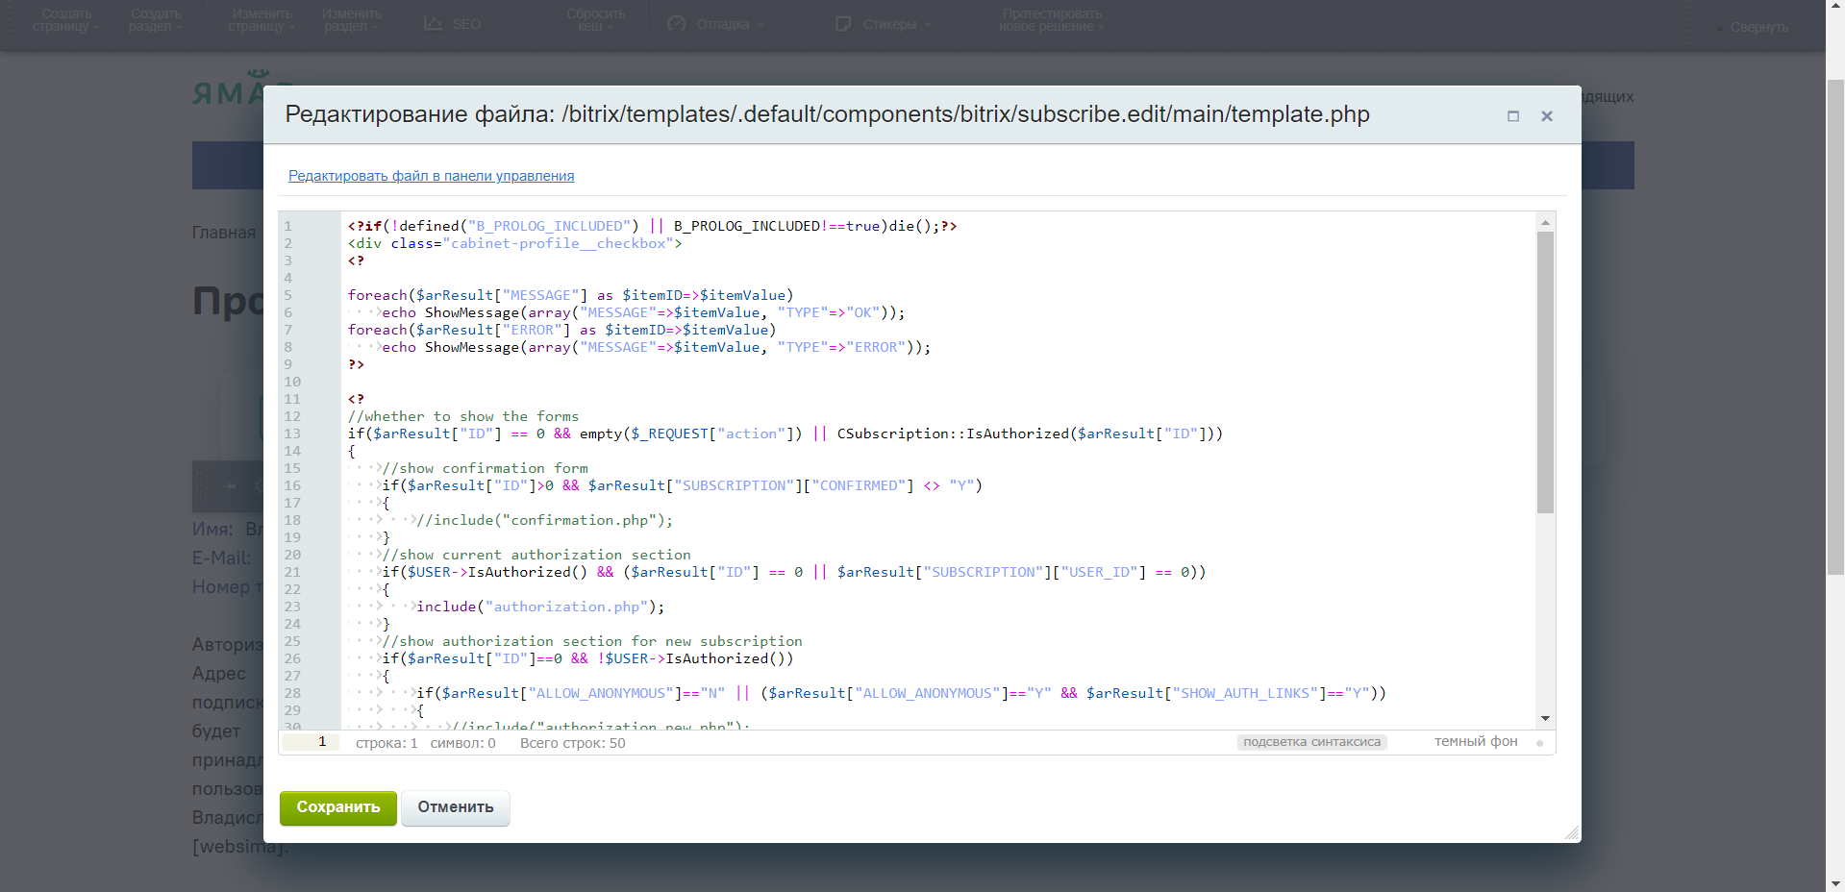This screenshot has height=892, width=1845.
Task: Open Изменить раздел dropdown
Action: 351,20
